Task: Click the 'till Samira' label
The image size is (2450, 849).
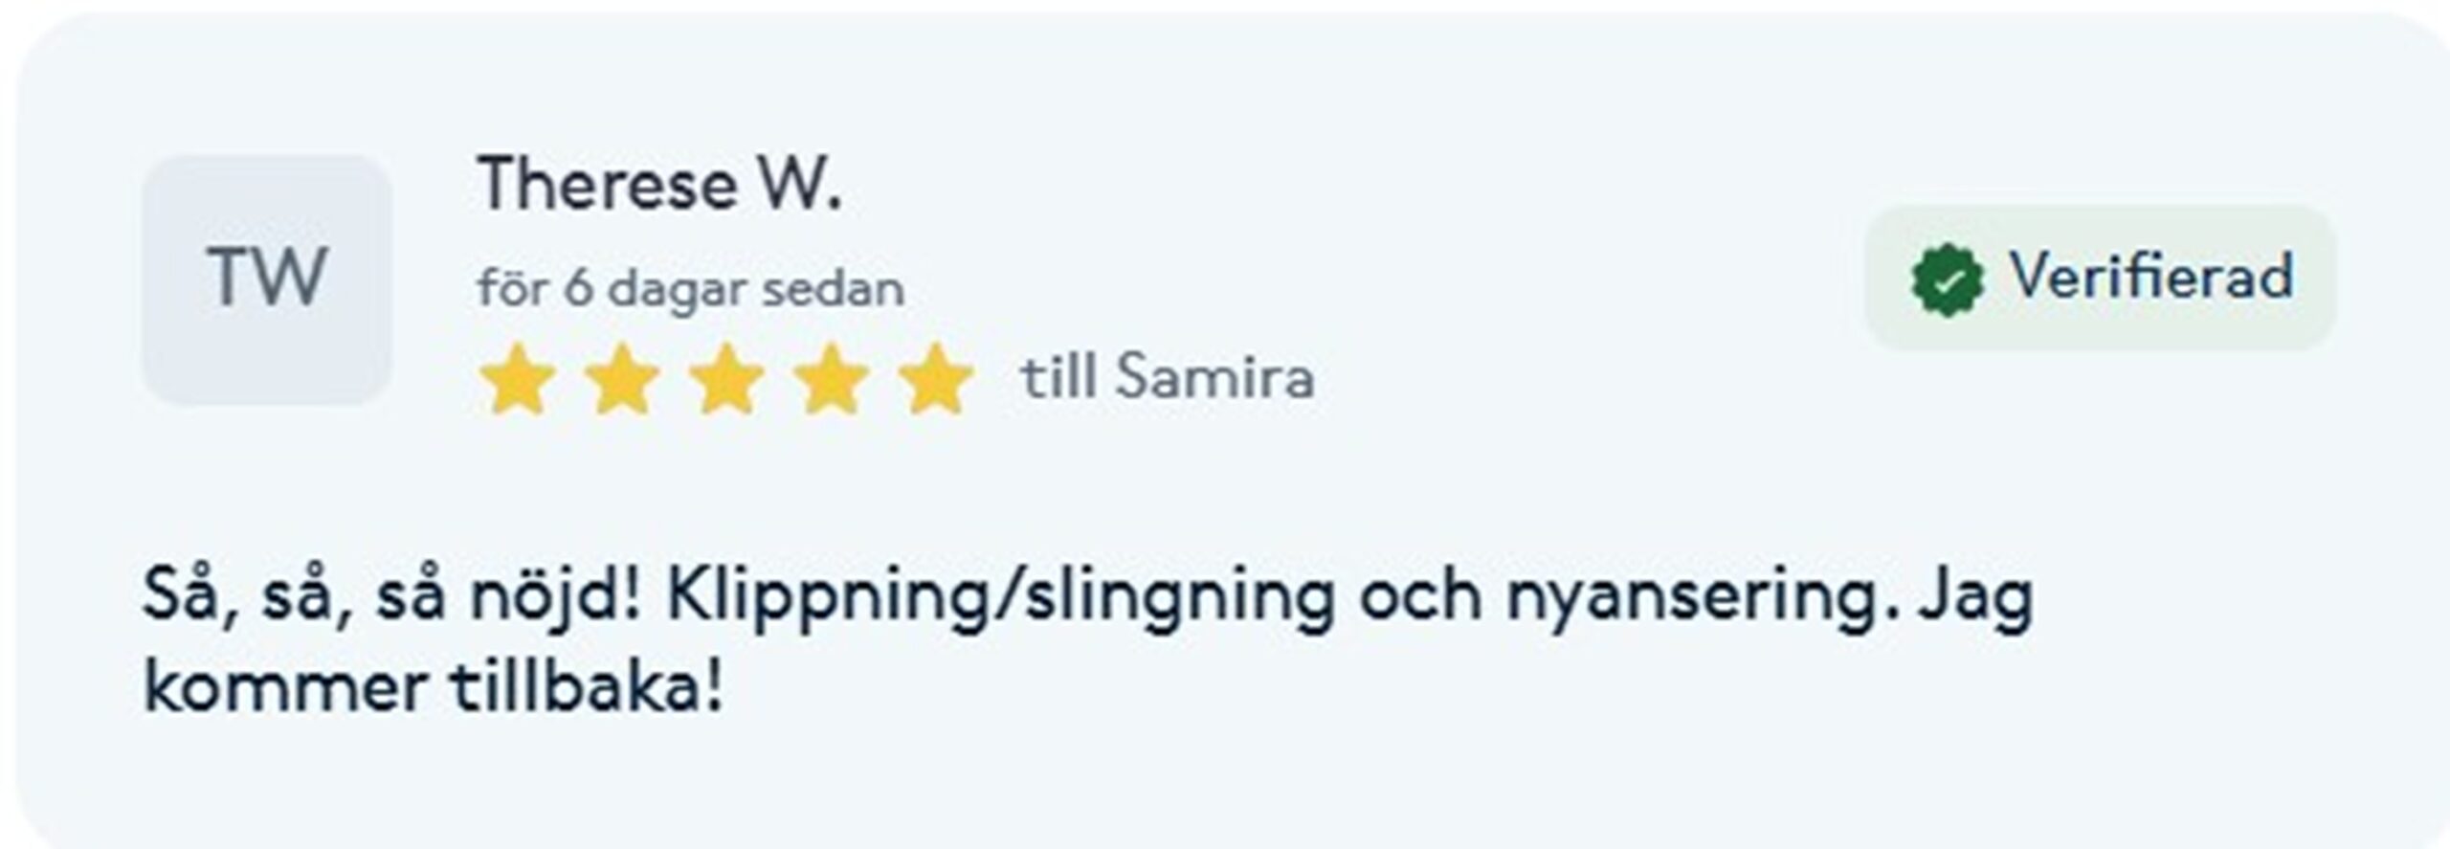Action: [1167, 377]
